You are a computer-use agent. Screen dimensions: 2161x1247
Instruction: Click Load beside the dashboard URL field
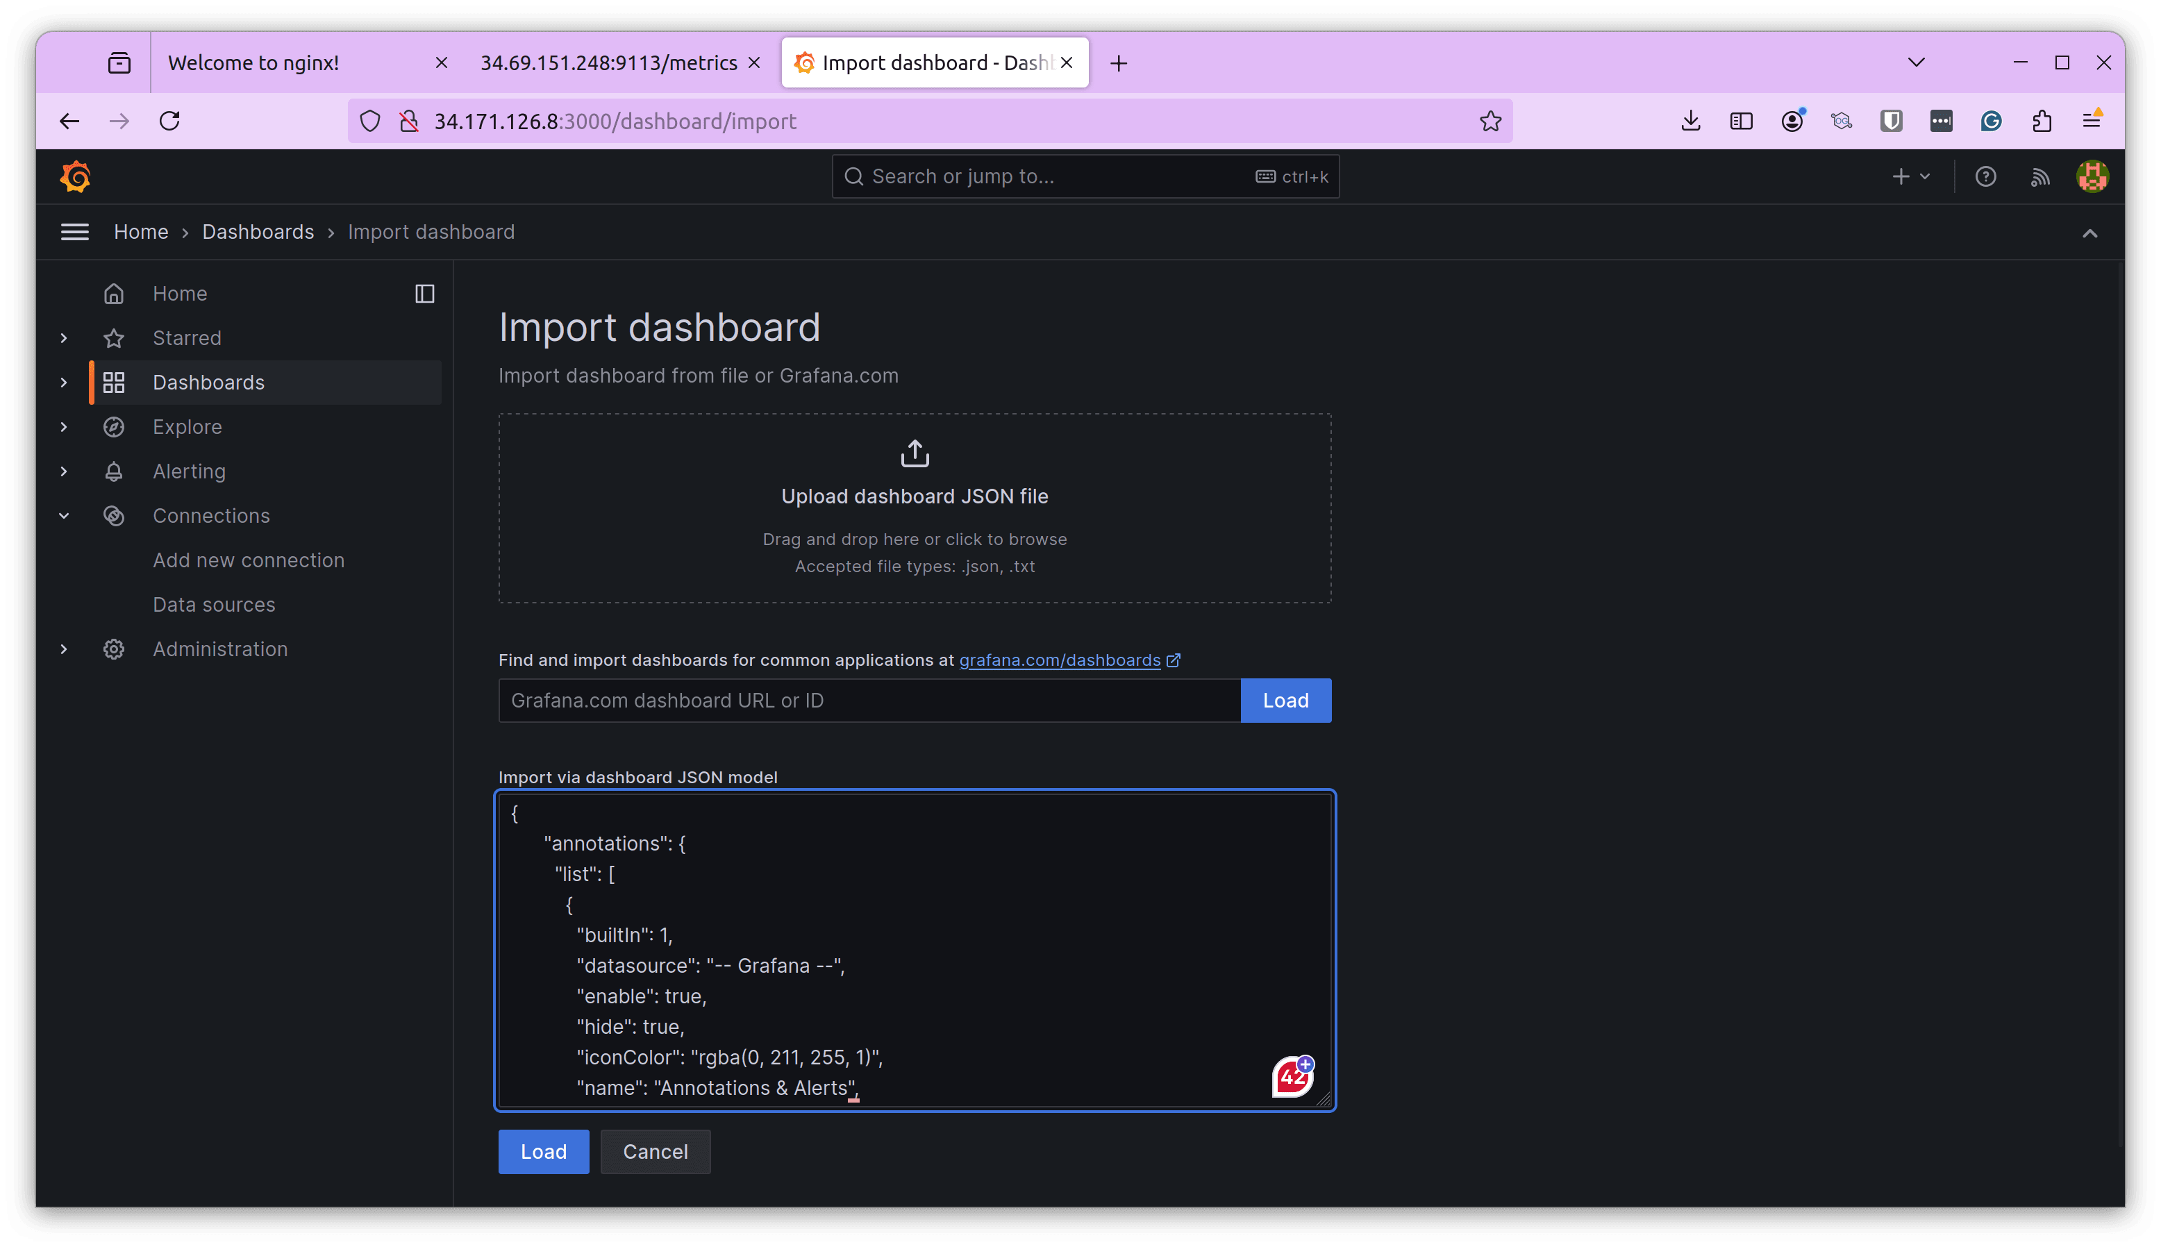pos(1285,701)
